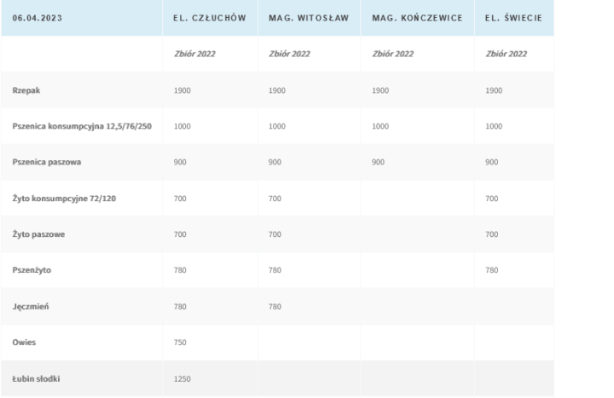Select the Jęczmień row label
The width and height of the screenshot is (614, 398).
31,305
